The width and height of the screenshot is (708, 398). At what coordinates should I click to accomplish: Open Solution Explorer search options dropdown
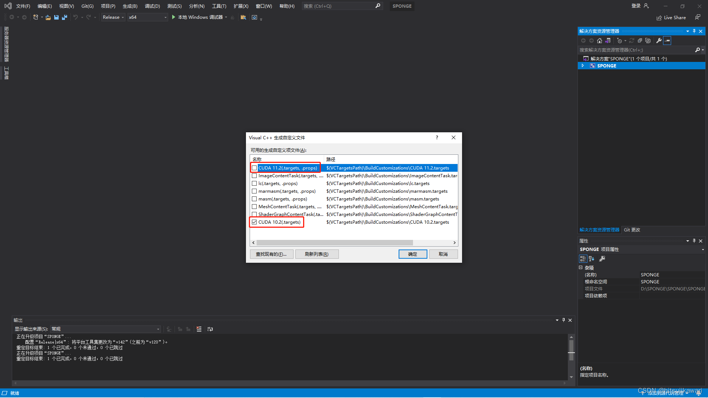[x=703, y=50]
